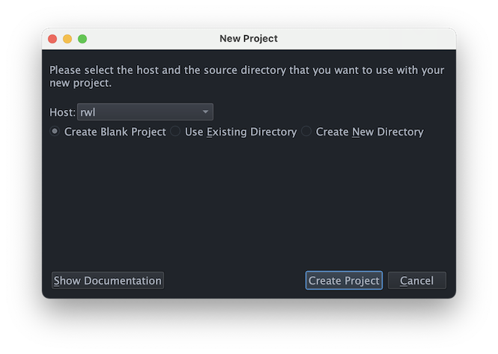Click the empty area in the dialog body

coord(249,202)
